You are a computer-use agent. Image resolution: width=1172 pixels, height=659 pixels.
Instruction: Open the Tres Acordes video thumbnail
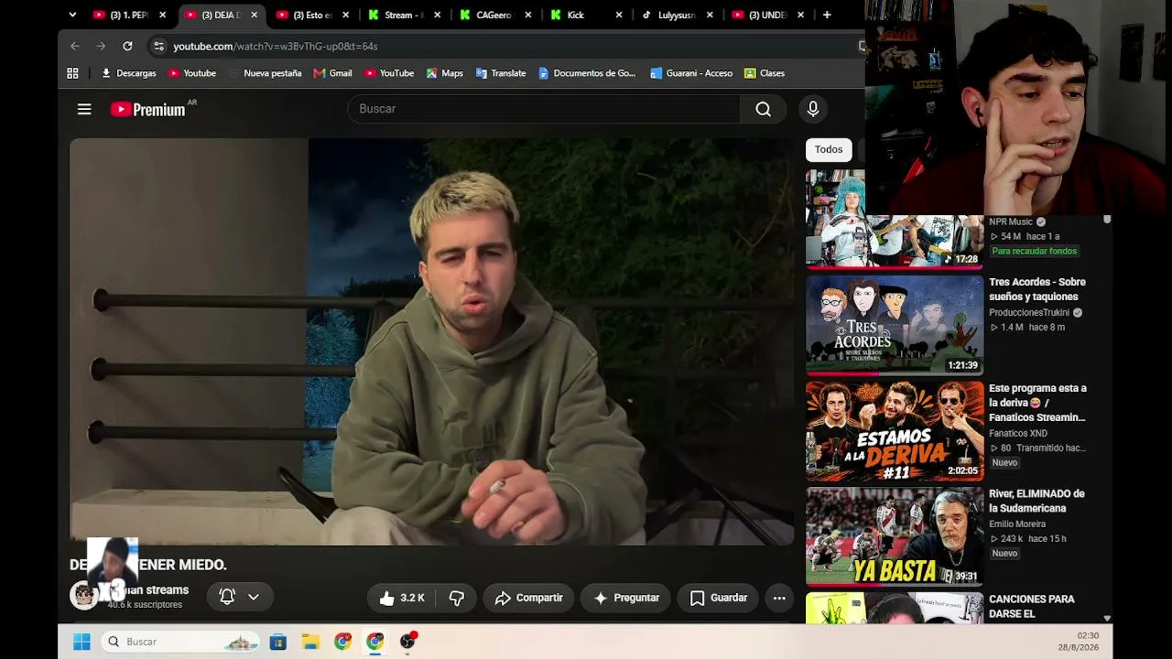895,325
